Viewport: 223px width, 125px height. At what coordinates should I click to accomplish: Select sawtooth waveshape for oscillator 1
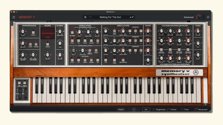pyautogui.click(x=135, y=31)
